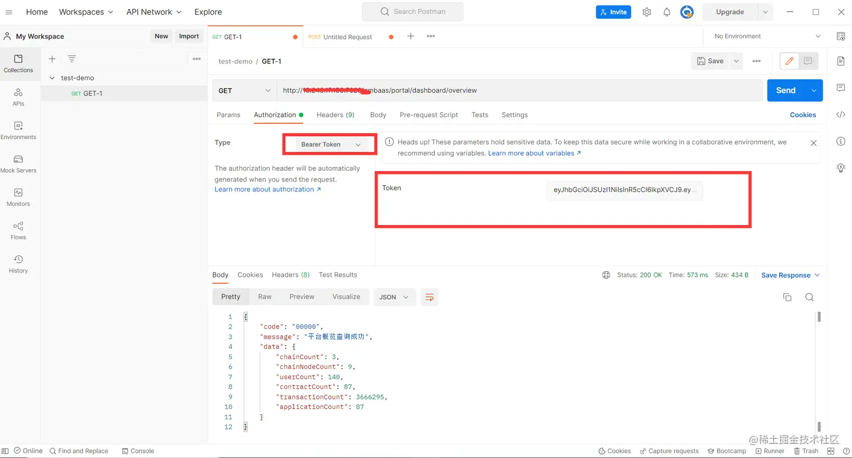Toggle the sidebar from status bar

tap(5, 451)
